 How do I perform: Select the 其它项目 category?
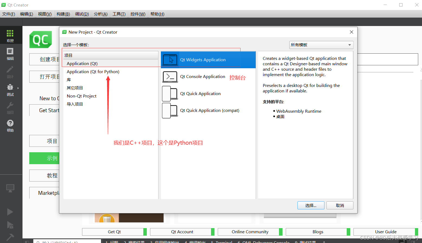pos(111,88)
